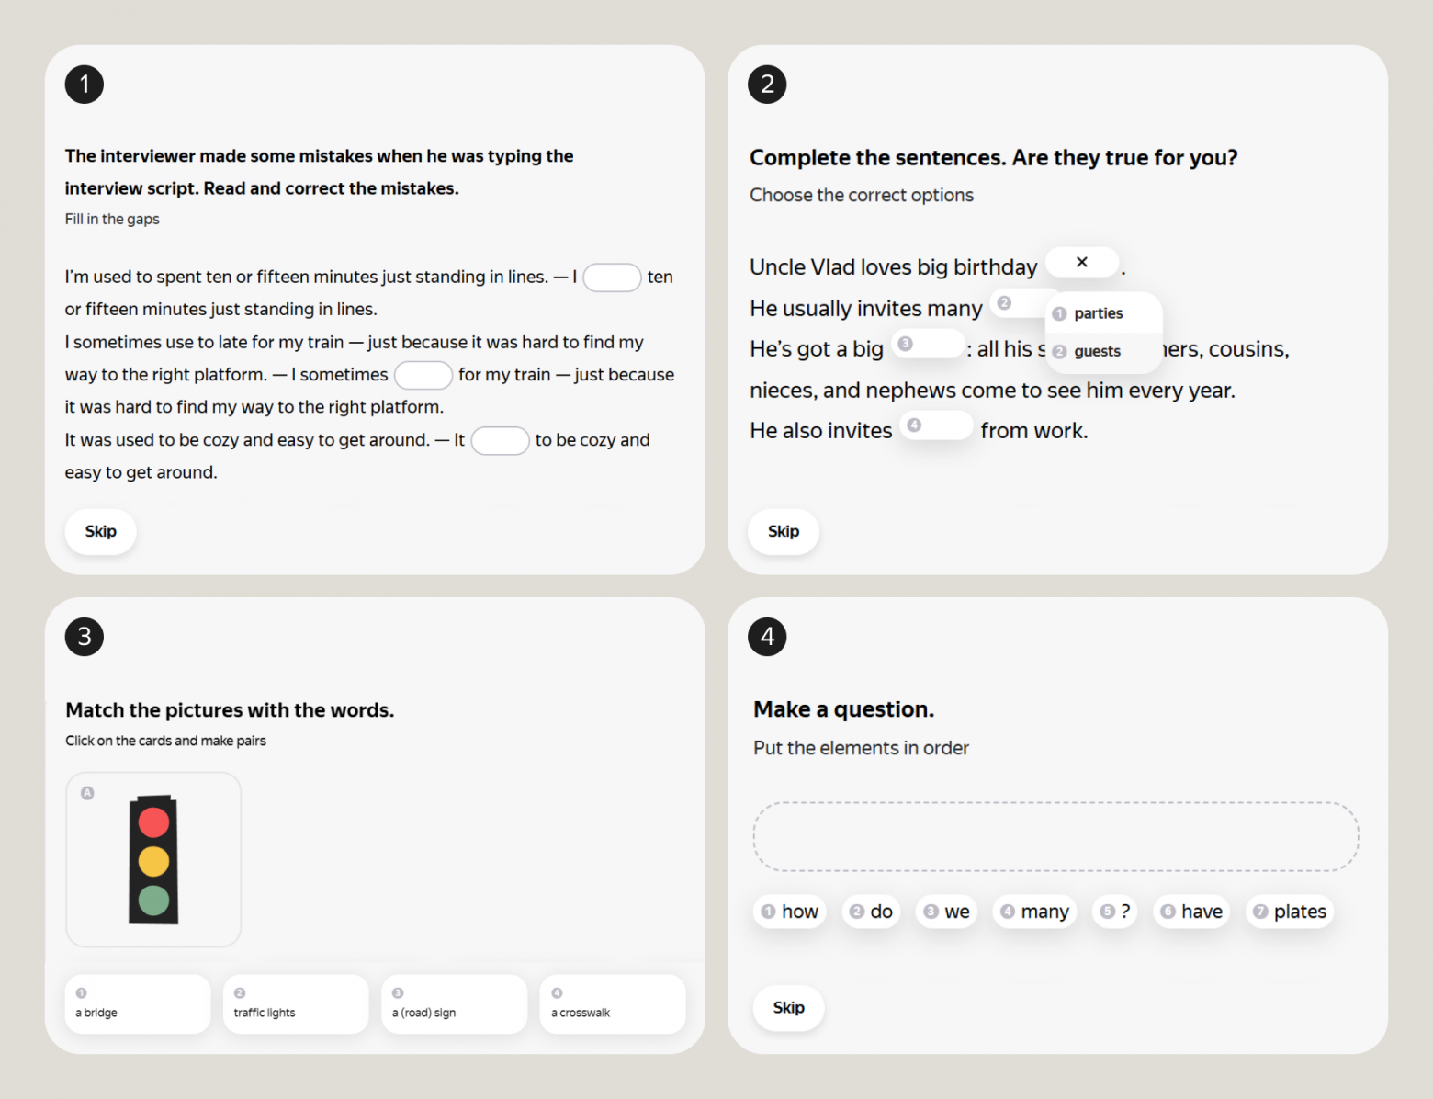Image resolution: width=1433 pixels, height=1099 pixels.
Task: Fill the gap before 'ten or fifteen minutes'
Action: [x=612, y=278]
